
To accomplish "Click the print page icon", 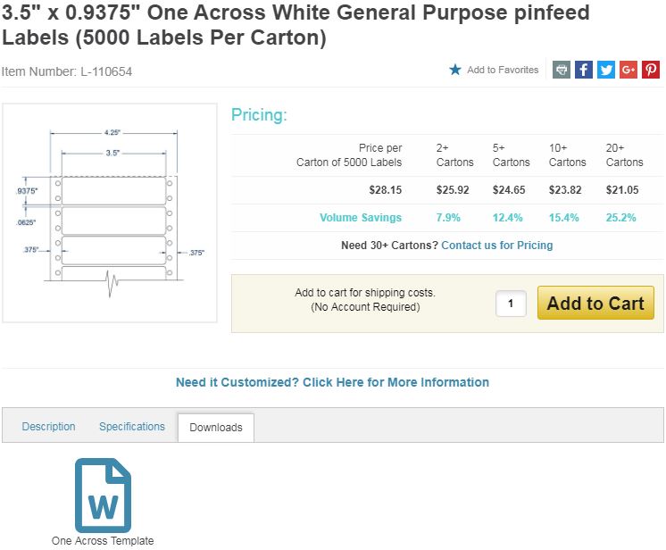I will click(x=562, y=70).
